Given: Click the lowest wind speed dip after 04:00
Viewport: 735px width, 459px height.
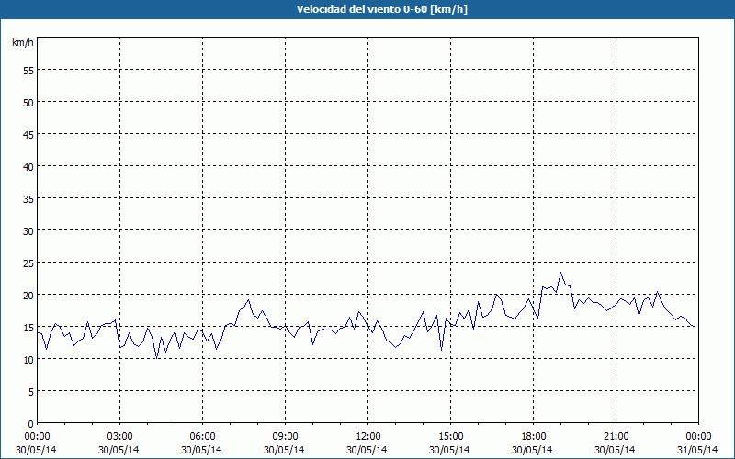Looking at the screenshot, I should click(x=156, y=358).
